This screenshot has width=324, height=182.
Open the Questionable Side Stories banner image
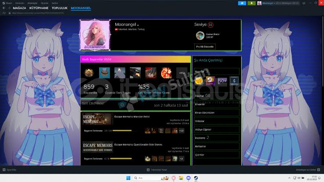[x=97, y=147]
